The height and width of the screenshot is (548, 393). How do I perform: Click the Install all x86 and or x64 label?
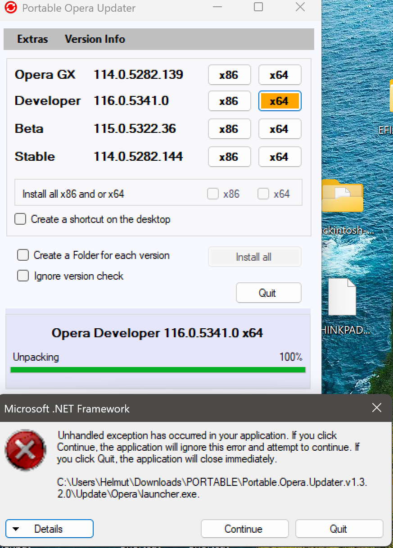pos(73,195)
